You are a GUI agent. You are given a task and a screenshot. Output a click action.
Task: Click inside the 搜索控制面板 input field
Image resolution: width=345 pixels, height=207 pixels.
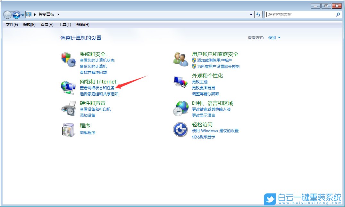(x=298, y=14)
